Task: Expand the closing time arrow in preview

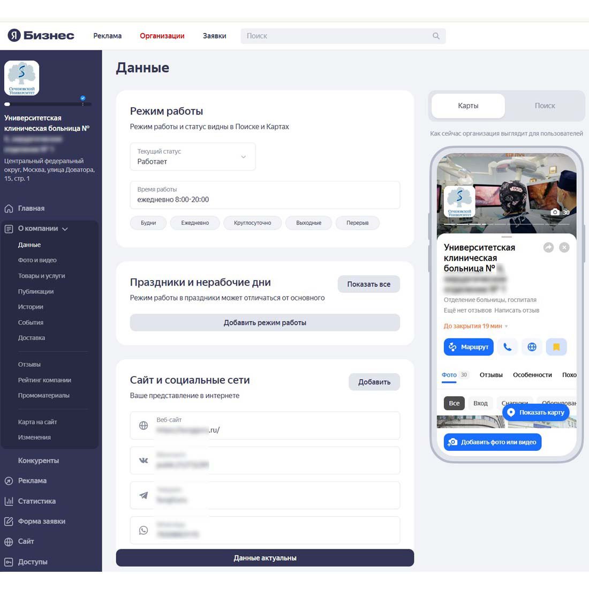Action: click(507, 326)
